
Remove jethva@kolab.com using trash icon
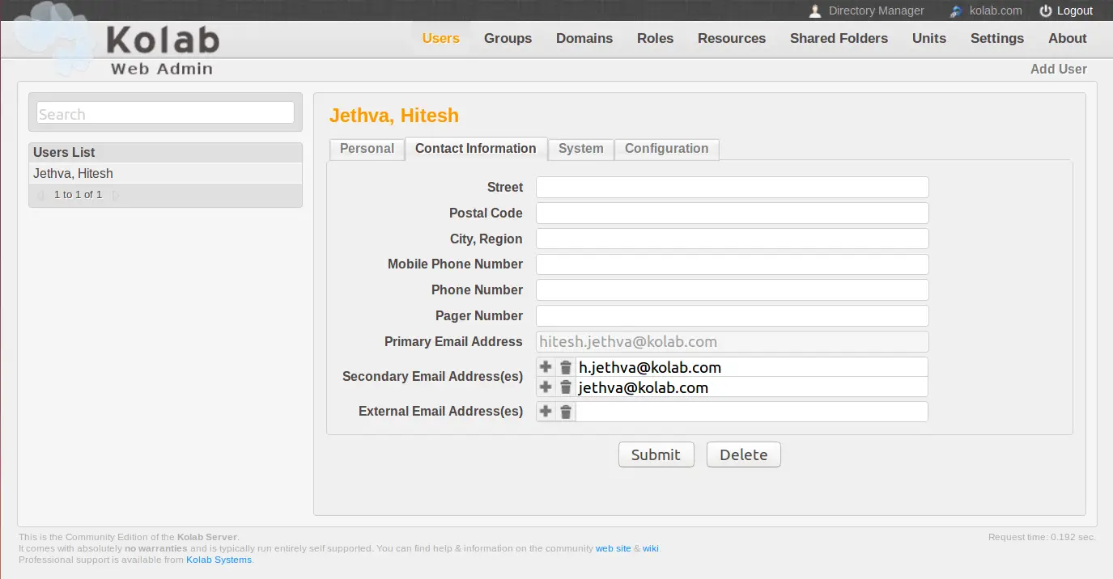point(566,387)
